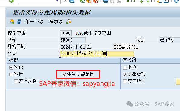Click the 状态 field showing 已审核
The image size is (180, 111).
[x=169, y=40]
